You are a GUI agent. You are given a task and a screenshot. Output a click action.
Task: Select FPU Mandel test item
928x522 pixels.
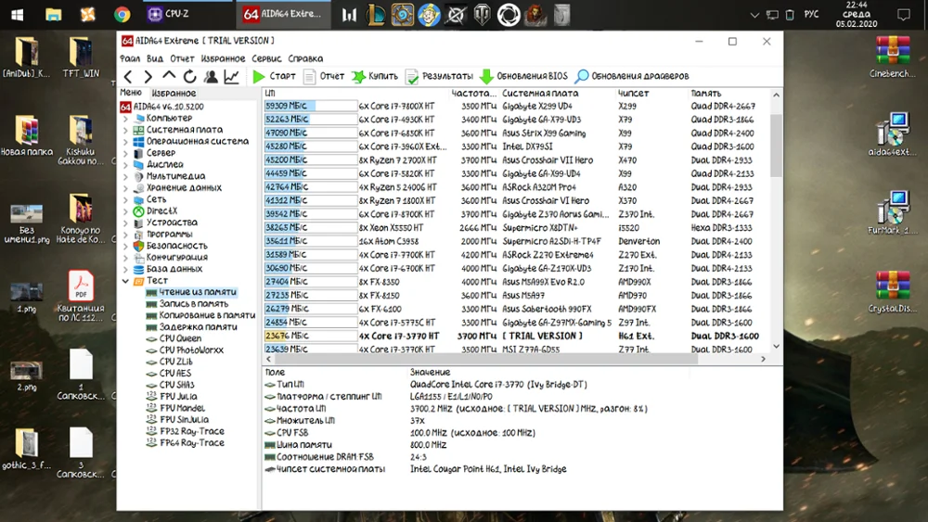[175, 408]
